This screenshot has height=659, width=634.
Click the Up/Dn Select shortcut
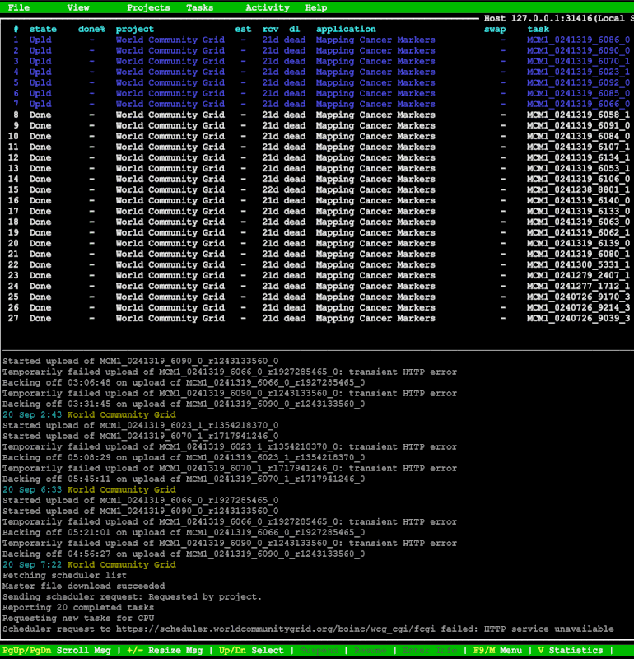[251, 650]
